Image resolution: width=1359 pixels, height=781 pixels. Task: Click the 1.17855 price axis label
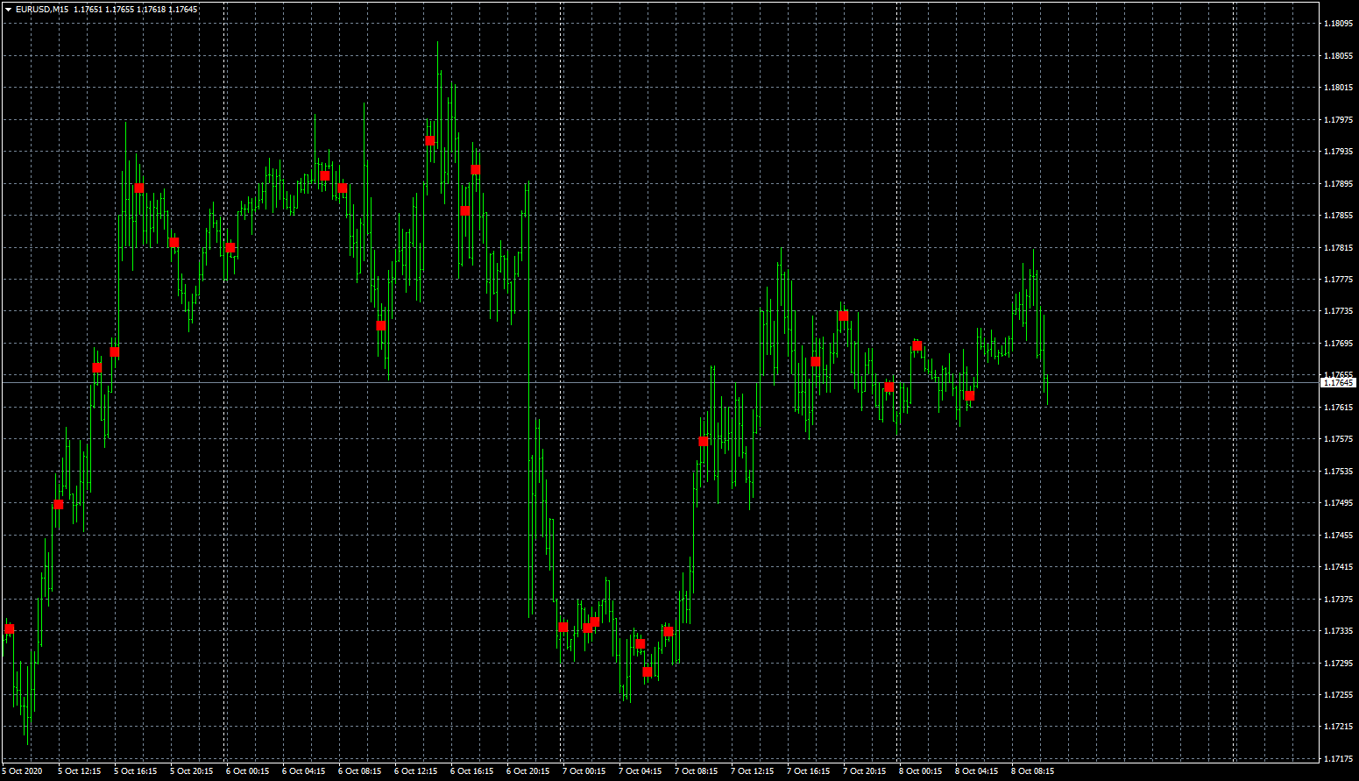click(x=1338, y=216)
